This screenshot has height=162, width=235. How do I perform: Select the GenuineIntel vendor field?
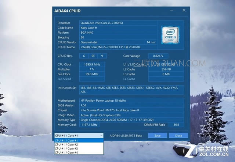[x=112, y=42]
